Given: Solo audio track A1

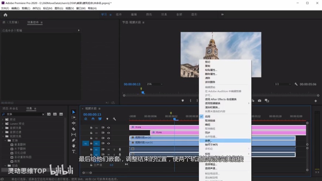Looking at the screenshot, I should tap(114, 150).
